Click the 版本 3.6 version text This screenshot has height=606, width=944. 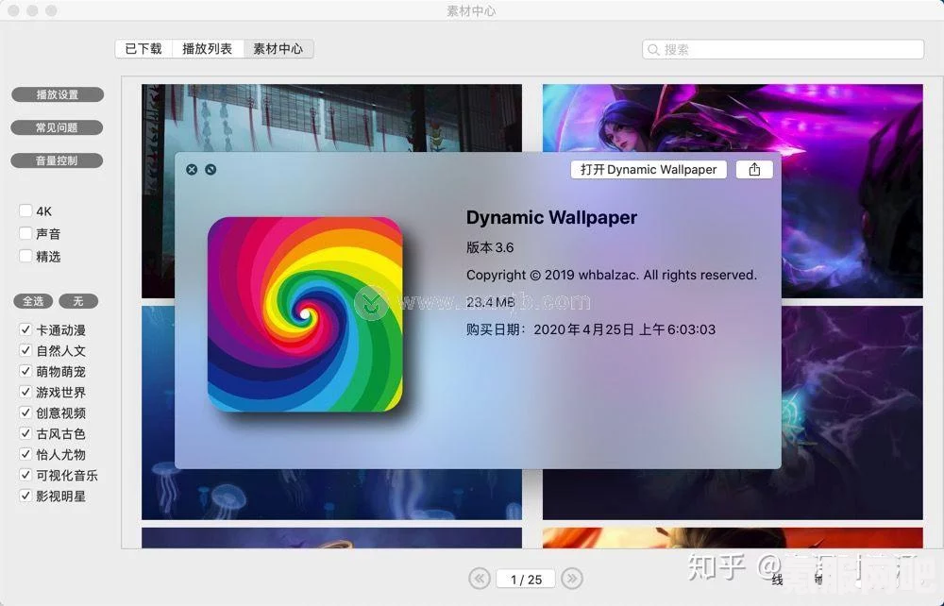(x=489, y=247)
